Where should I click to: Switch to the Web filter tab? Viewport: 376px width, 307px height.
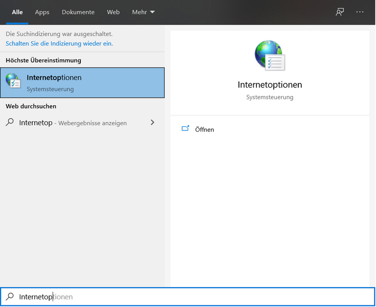113,12
